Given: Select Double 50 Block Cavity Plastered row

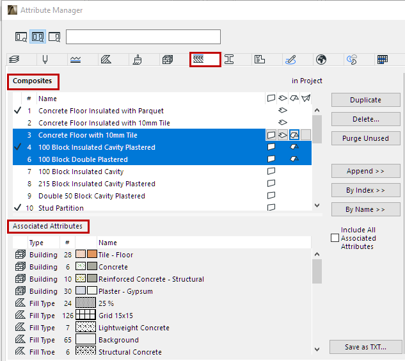Looking at the screenshot, I should click(x=163, y=196).
